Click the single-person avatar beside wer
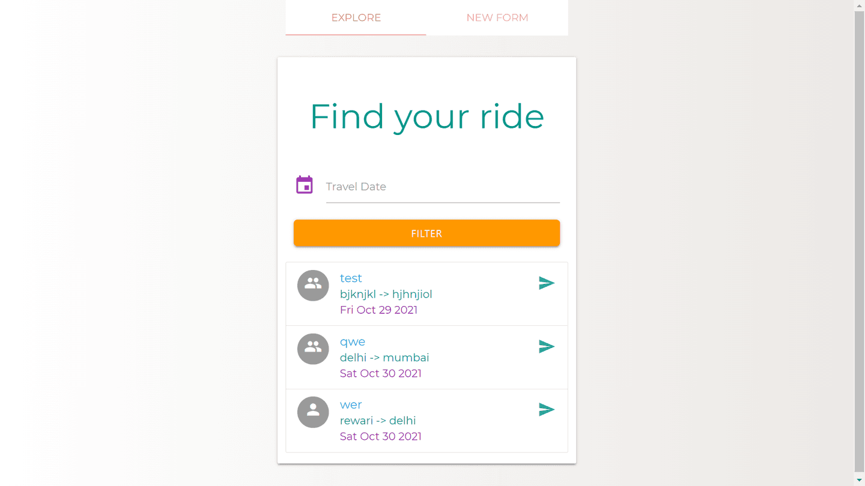The height and width of the screenshot is (486, 865). (x=313, y=412)
